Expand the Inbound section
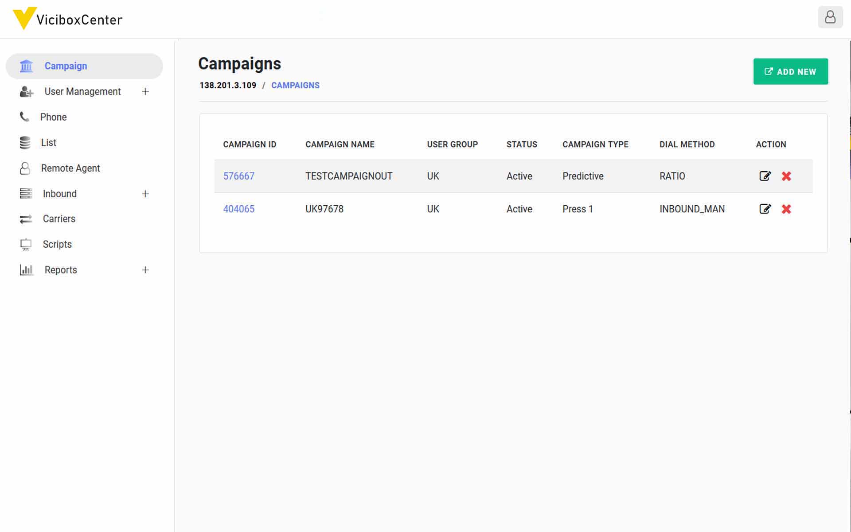The width and height of the screenshot is (851, 532). coord(145,193)
